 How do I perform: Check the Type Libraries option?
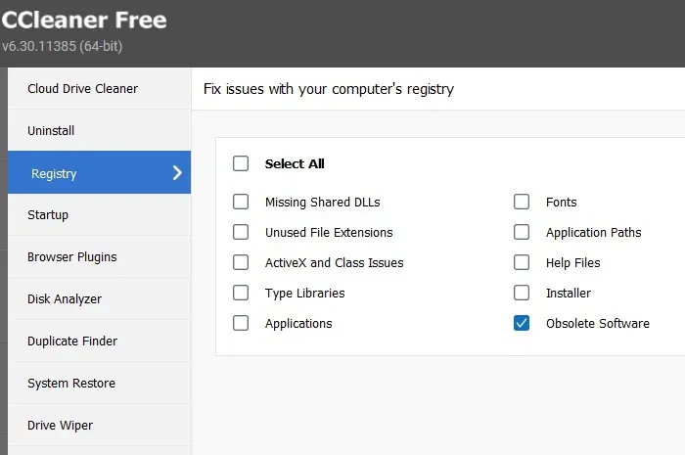[x=241, y=293]
